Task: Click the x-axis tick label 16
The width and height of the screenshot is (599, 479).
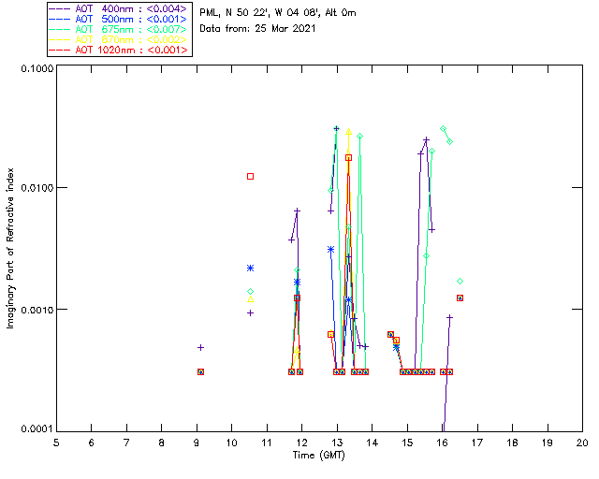Action: (x=443, y=443)
